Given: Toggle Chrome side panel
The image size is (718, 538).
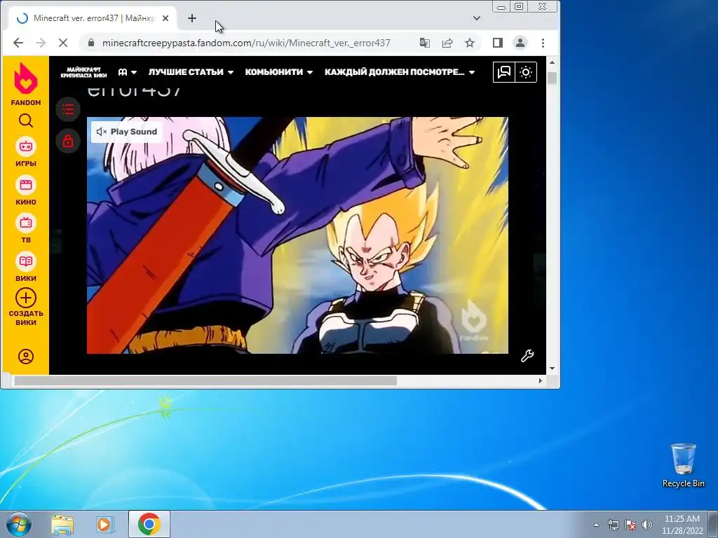Looking at the screenshot, I should click(x=498, y=43).
